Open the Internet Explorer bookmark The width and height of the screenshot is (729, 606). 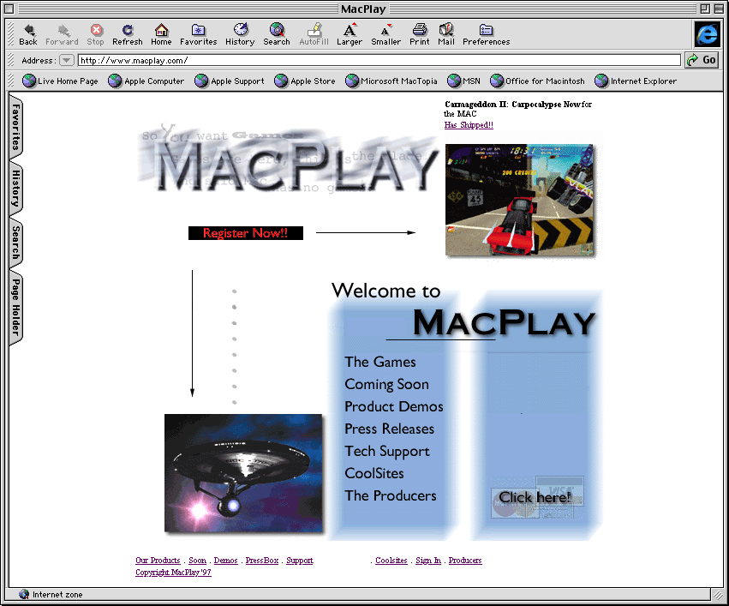[x=636, y=81]
